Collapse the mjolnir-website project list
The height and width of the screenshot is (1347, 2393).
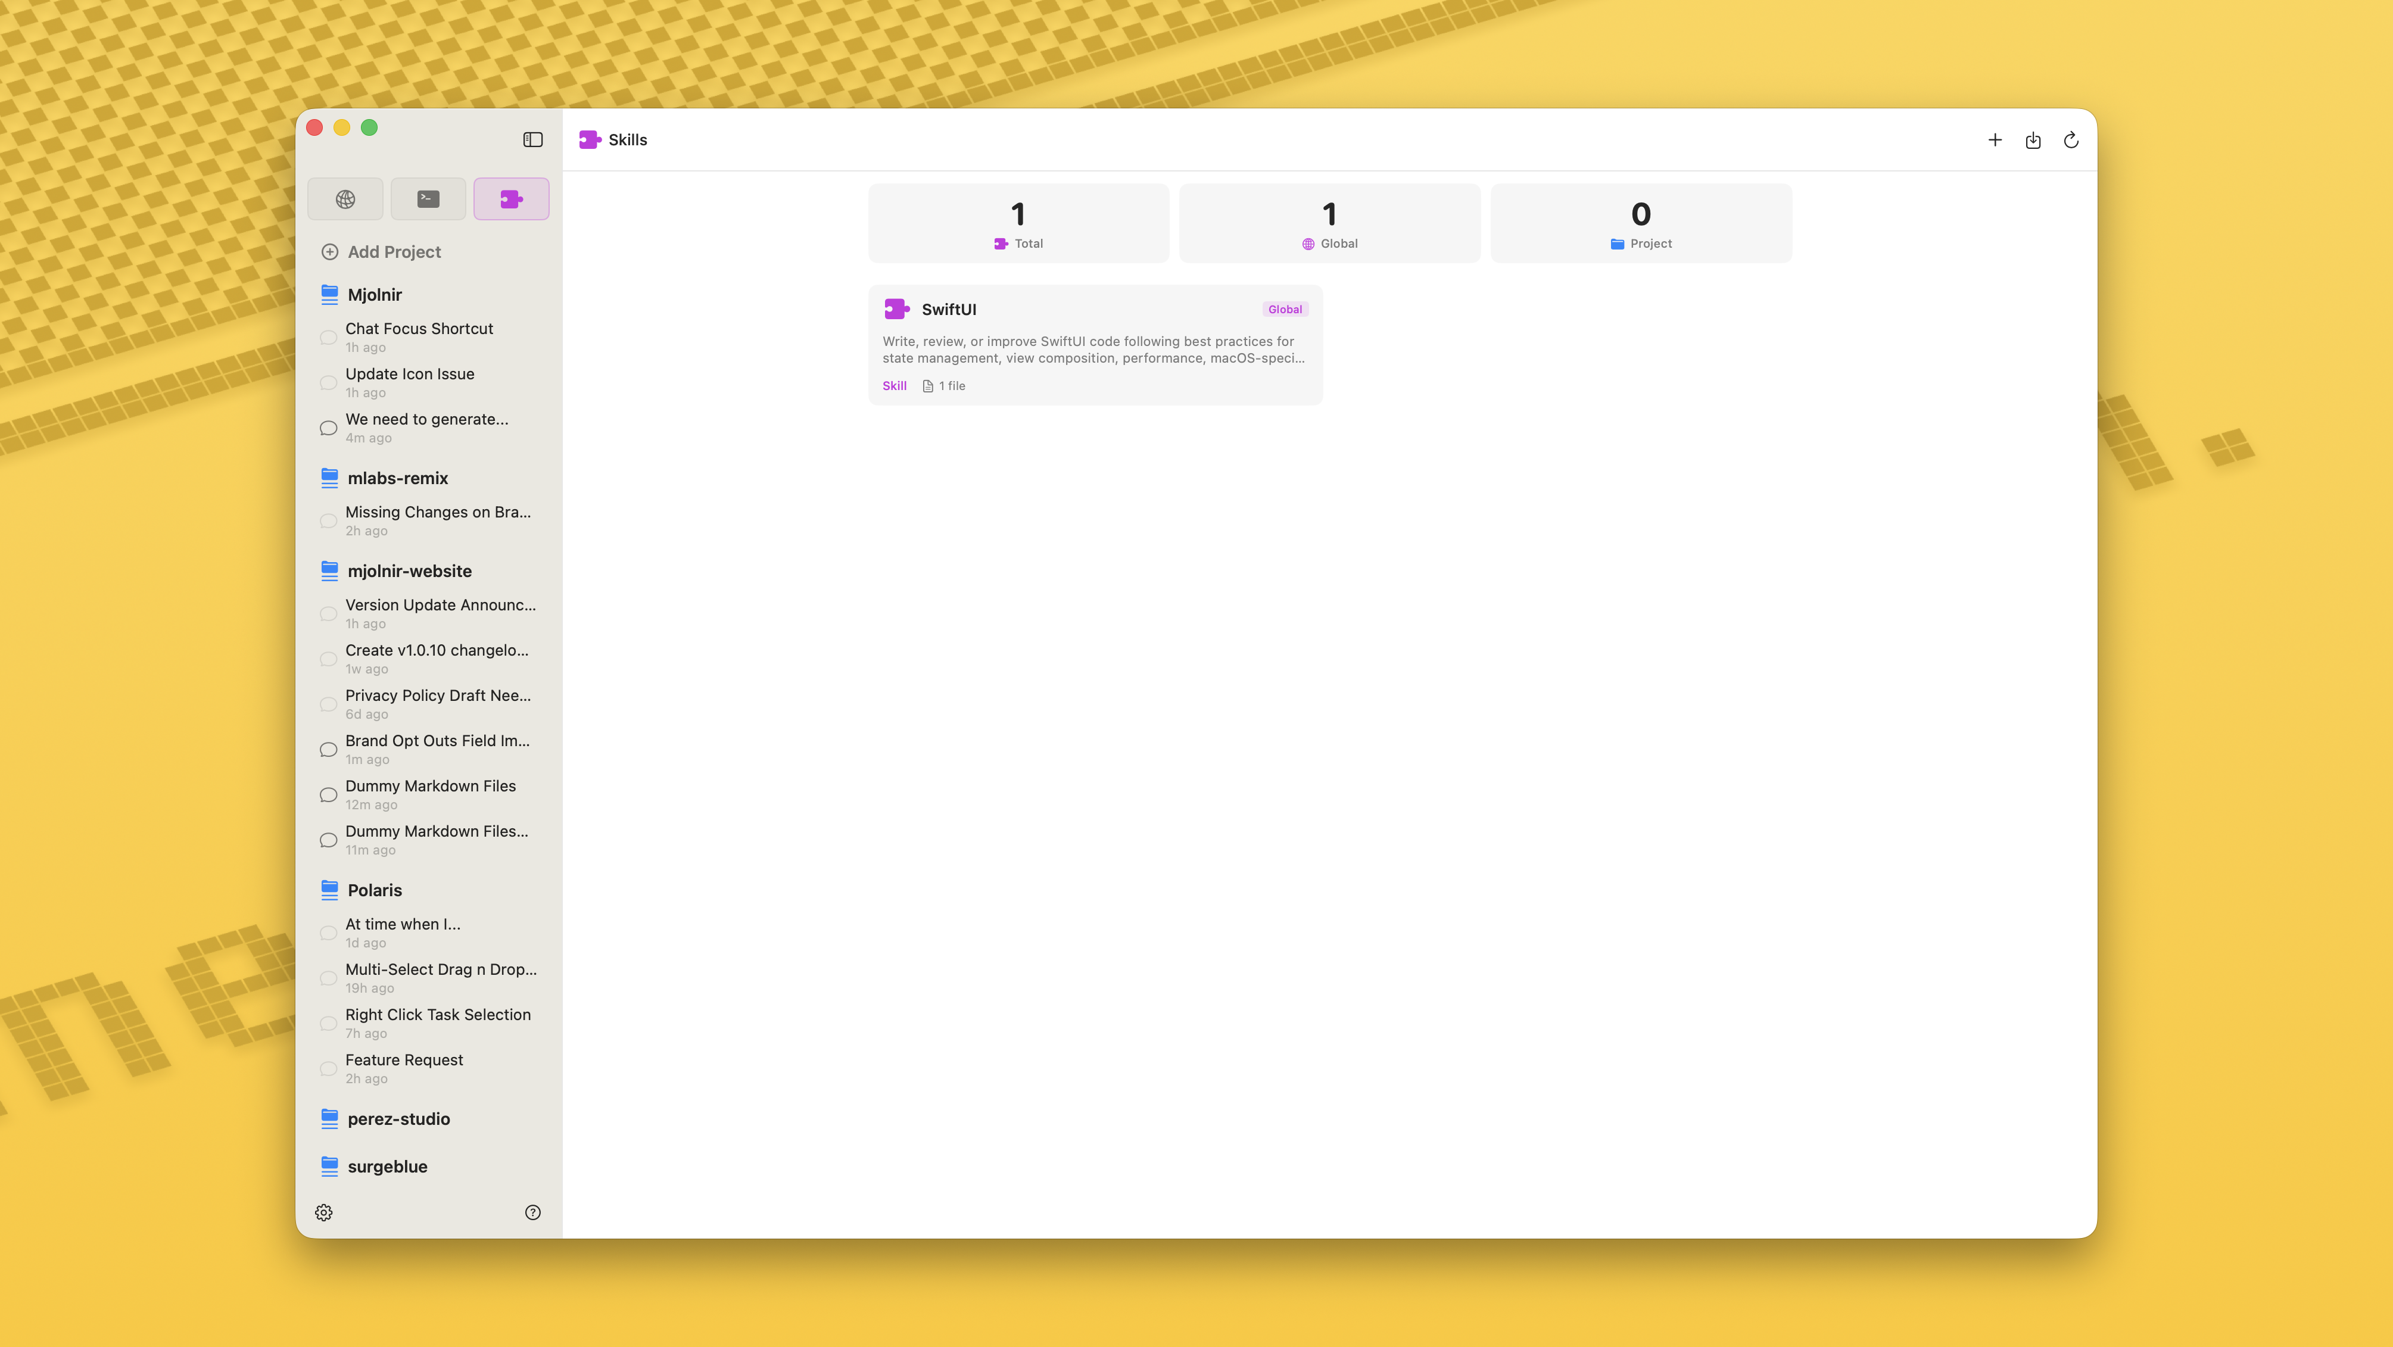(x=410, y=570)
